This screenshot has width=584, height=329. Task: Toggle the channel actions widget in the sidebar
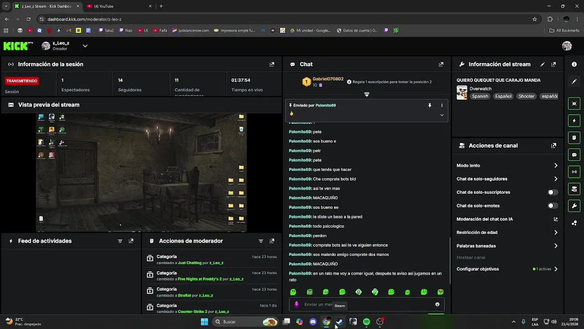(x=574, y=189)
